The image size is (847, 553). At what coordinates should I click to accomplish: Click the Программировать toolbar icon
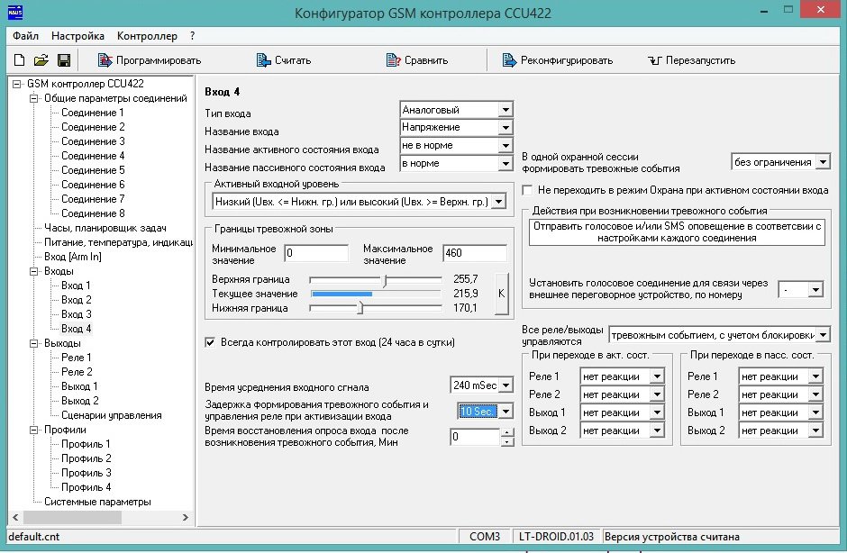pyautogui.click(x=103, y=60)
